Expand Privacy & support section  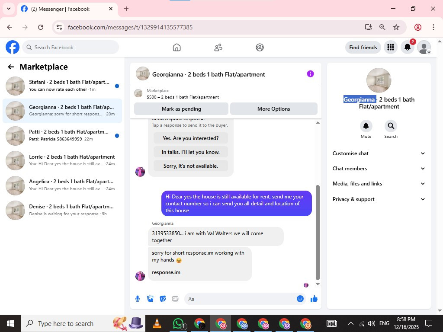click(x=379, y=199)
